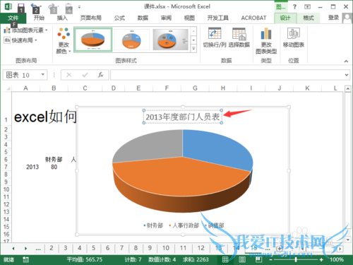This screenshot has height=265, width=353.
Task: Click cell containing 80
Action: click(x=54, y=167)
